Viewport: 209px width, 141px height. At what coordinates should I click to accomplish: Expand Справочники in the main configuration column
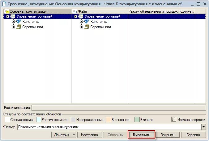[13, 27]
